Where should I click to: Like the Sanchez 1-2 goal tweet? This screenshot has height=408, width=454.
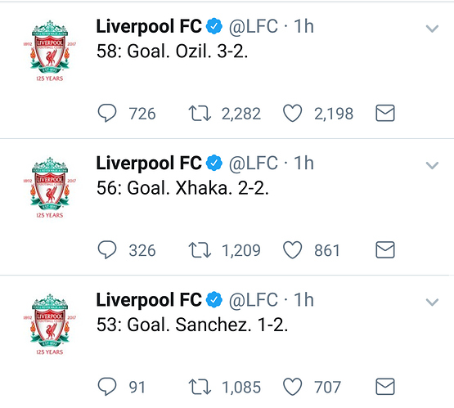tap(292, 387)
